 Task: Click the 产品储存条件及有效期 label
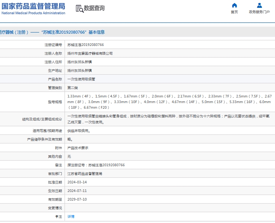pyautogui.click(x=44, y=139)
